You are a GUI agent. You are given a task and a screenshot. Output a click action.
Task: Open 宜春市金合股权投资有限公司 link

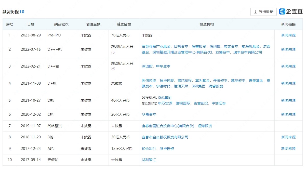(165, 137)
